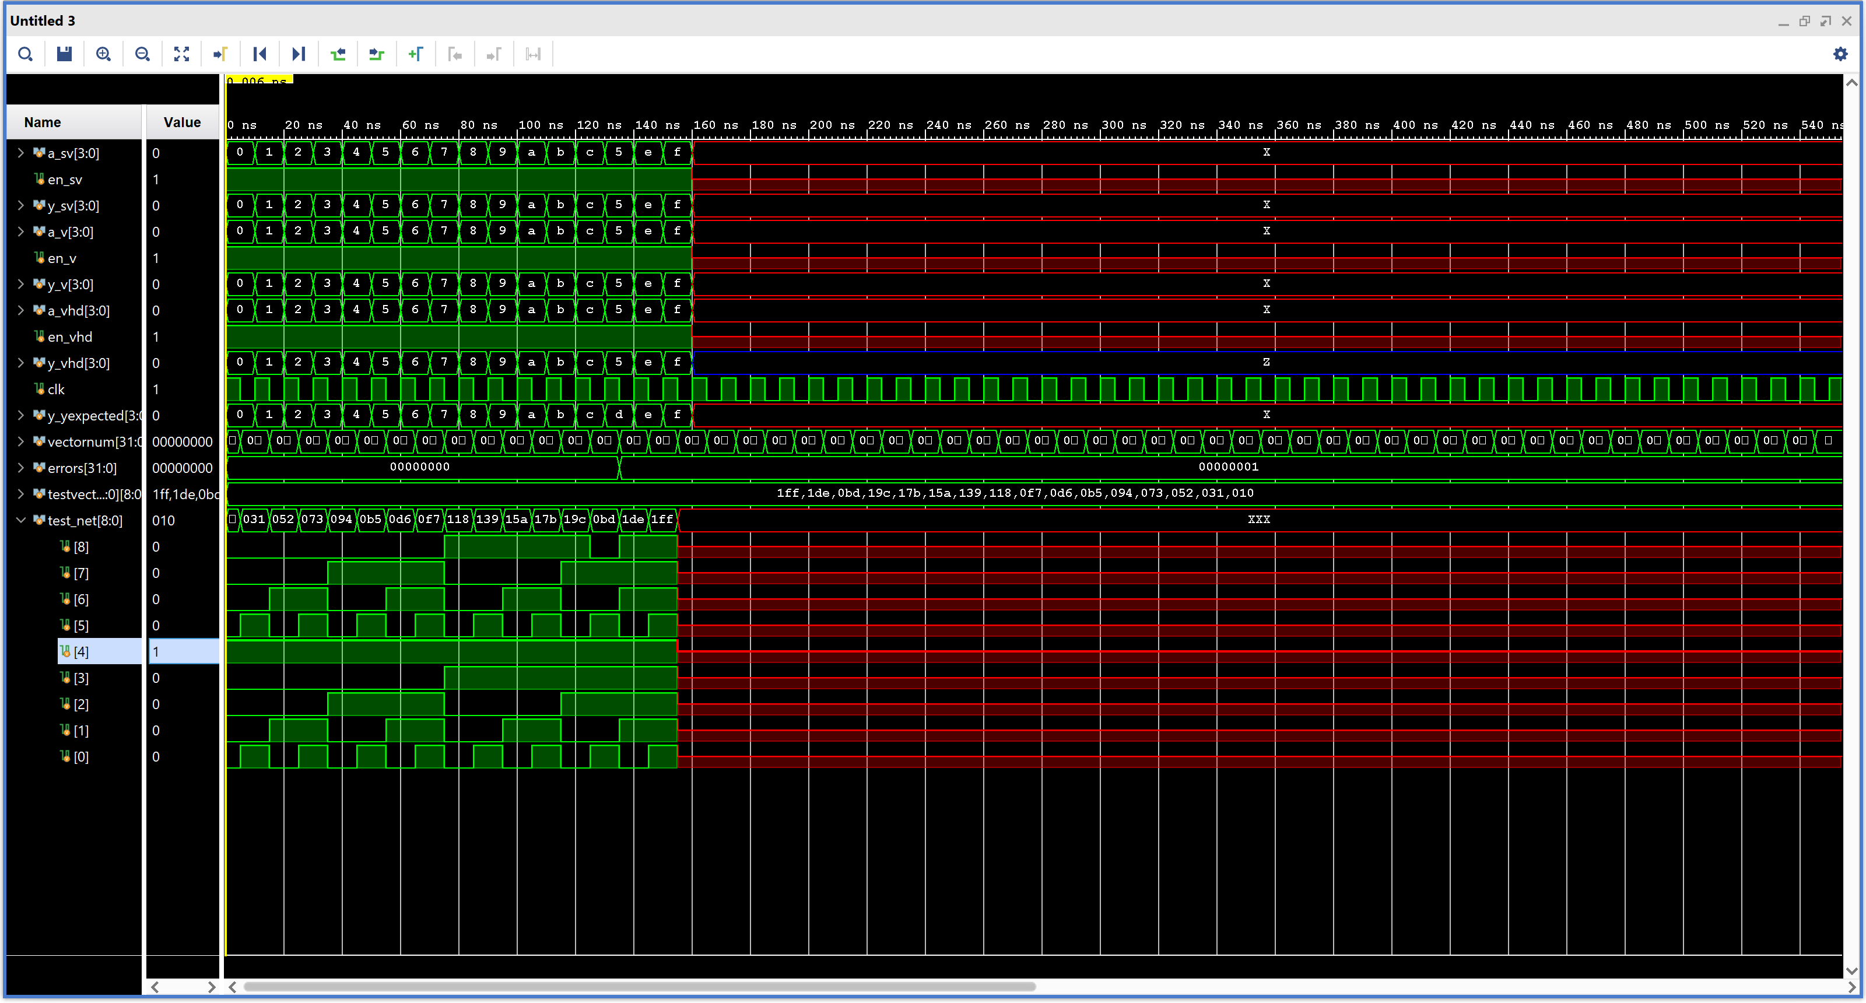Viewport: 1866px width, 1003px height.
Task: Jump to next transition
Action: (x=377, y=54)
